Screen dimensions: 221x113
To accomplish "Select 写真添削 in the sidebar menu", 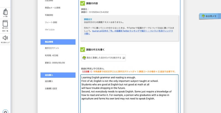I will point(49,15).
